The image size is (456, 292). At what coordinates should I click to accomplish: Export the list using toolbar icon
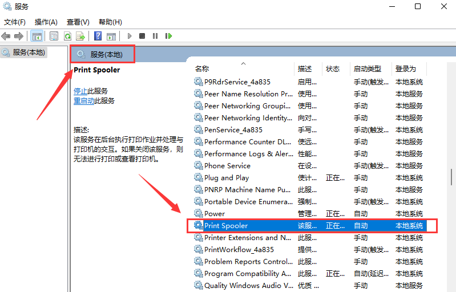pos(80,36)
